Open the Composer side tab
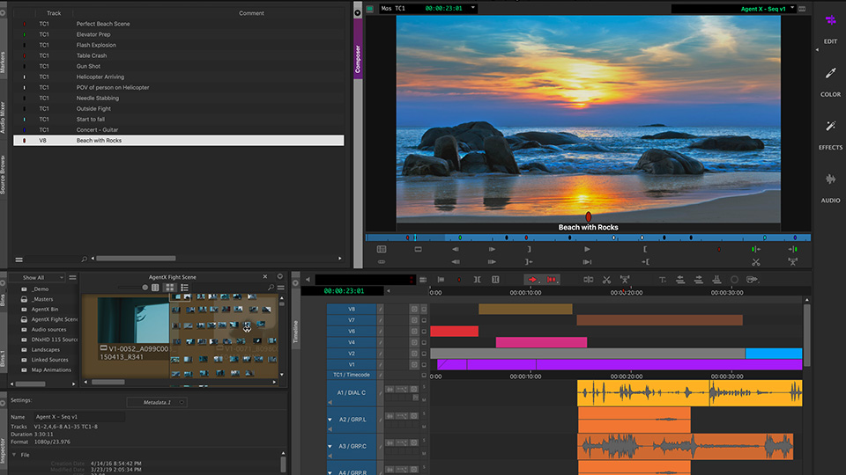The height and width of the screenshot is (475, 846). pos(358,52)
